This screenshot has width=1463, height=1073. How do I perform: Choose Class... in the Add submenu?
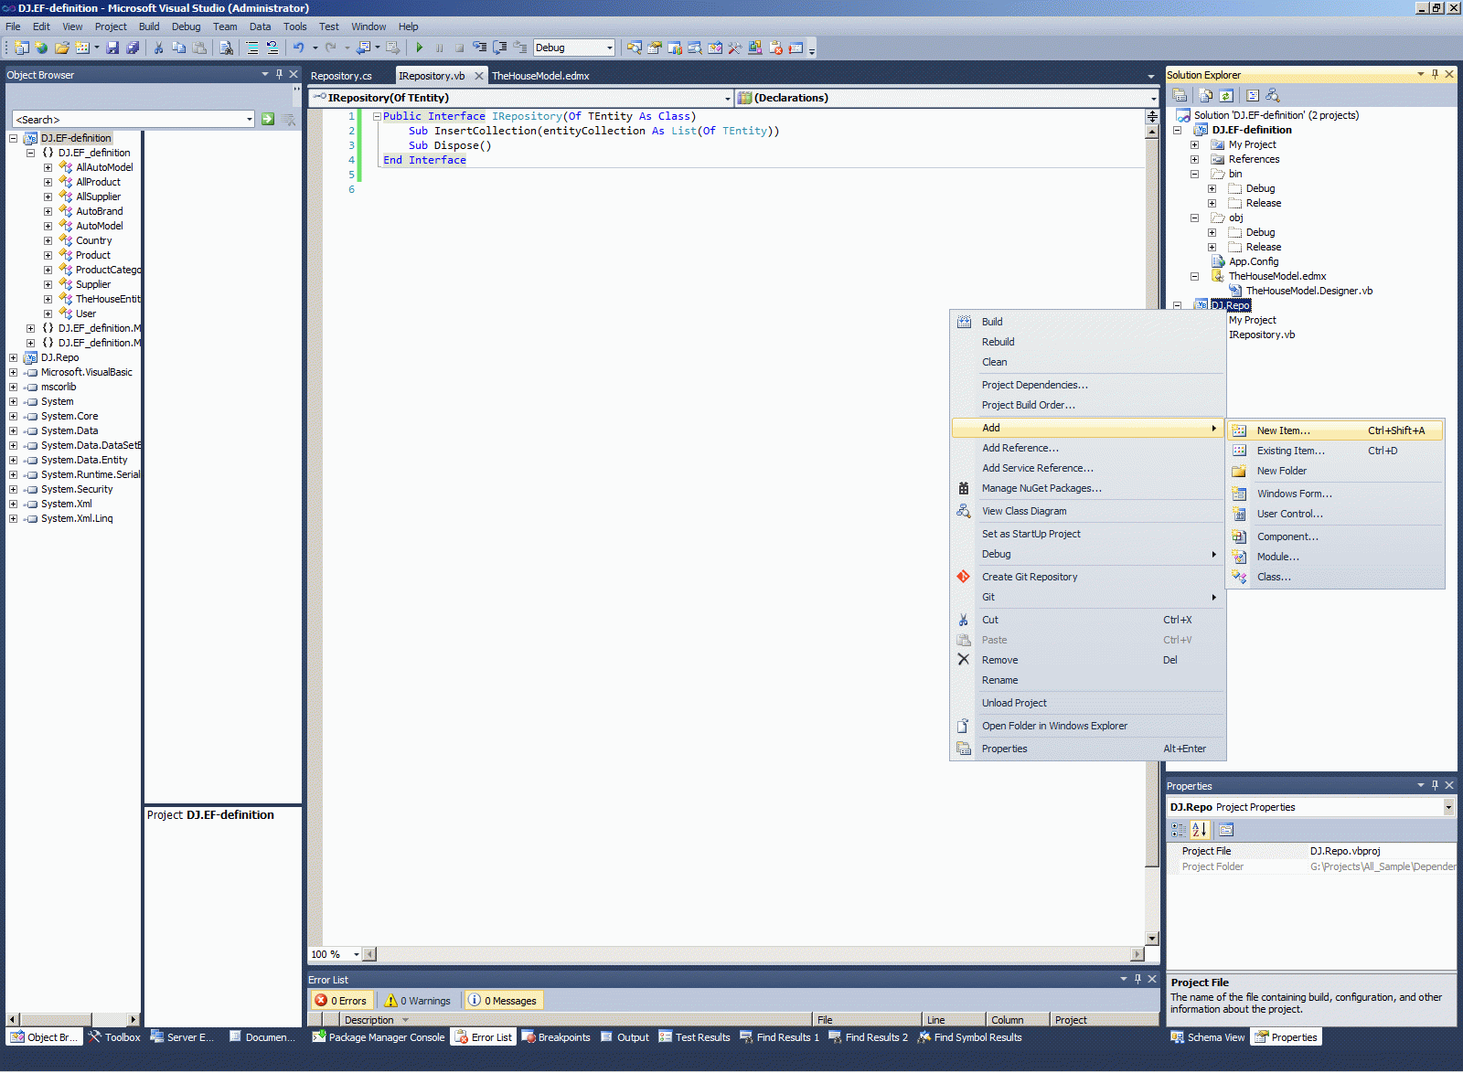(1335, 577)
